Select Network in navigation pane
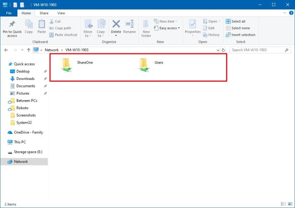This screenshot has width=295, height=208. point(24,162)
